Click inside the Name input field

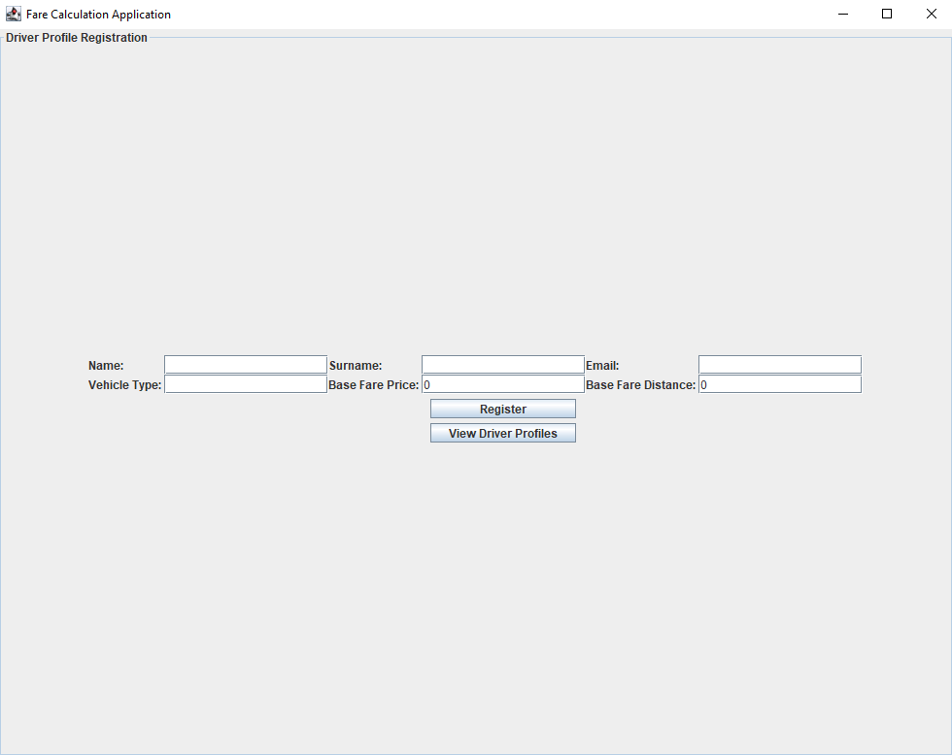click(x=245, y=364)
